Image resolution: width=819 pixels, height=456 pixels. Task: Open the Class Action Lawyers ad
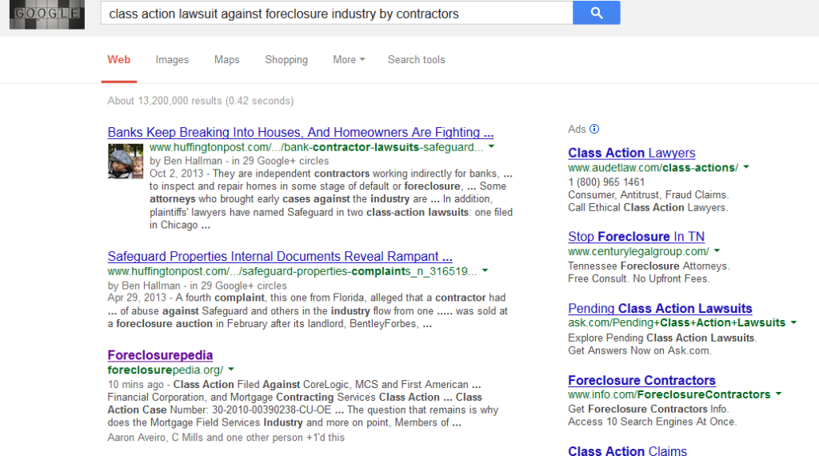(632, 153)
